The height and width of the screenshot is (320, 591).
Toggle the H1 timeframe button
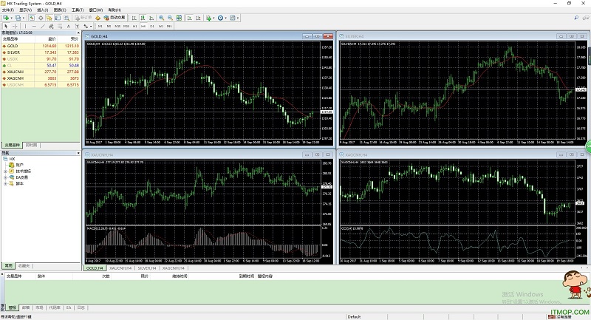click(134, 26)
